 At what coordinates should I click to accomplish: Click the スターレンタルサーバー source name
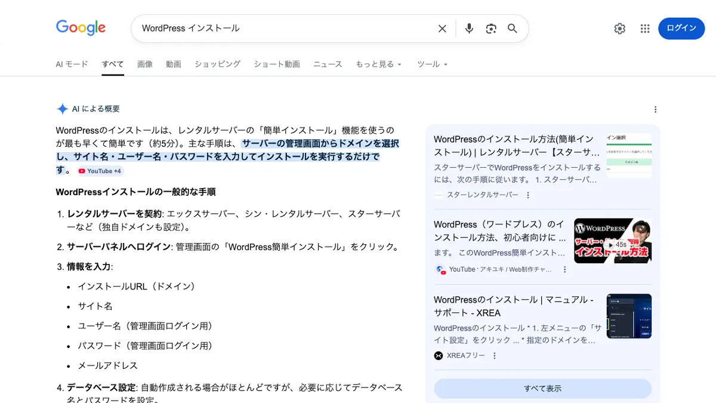(483, 195)
